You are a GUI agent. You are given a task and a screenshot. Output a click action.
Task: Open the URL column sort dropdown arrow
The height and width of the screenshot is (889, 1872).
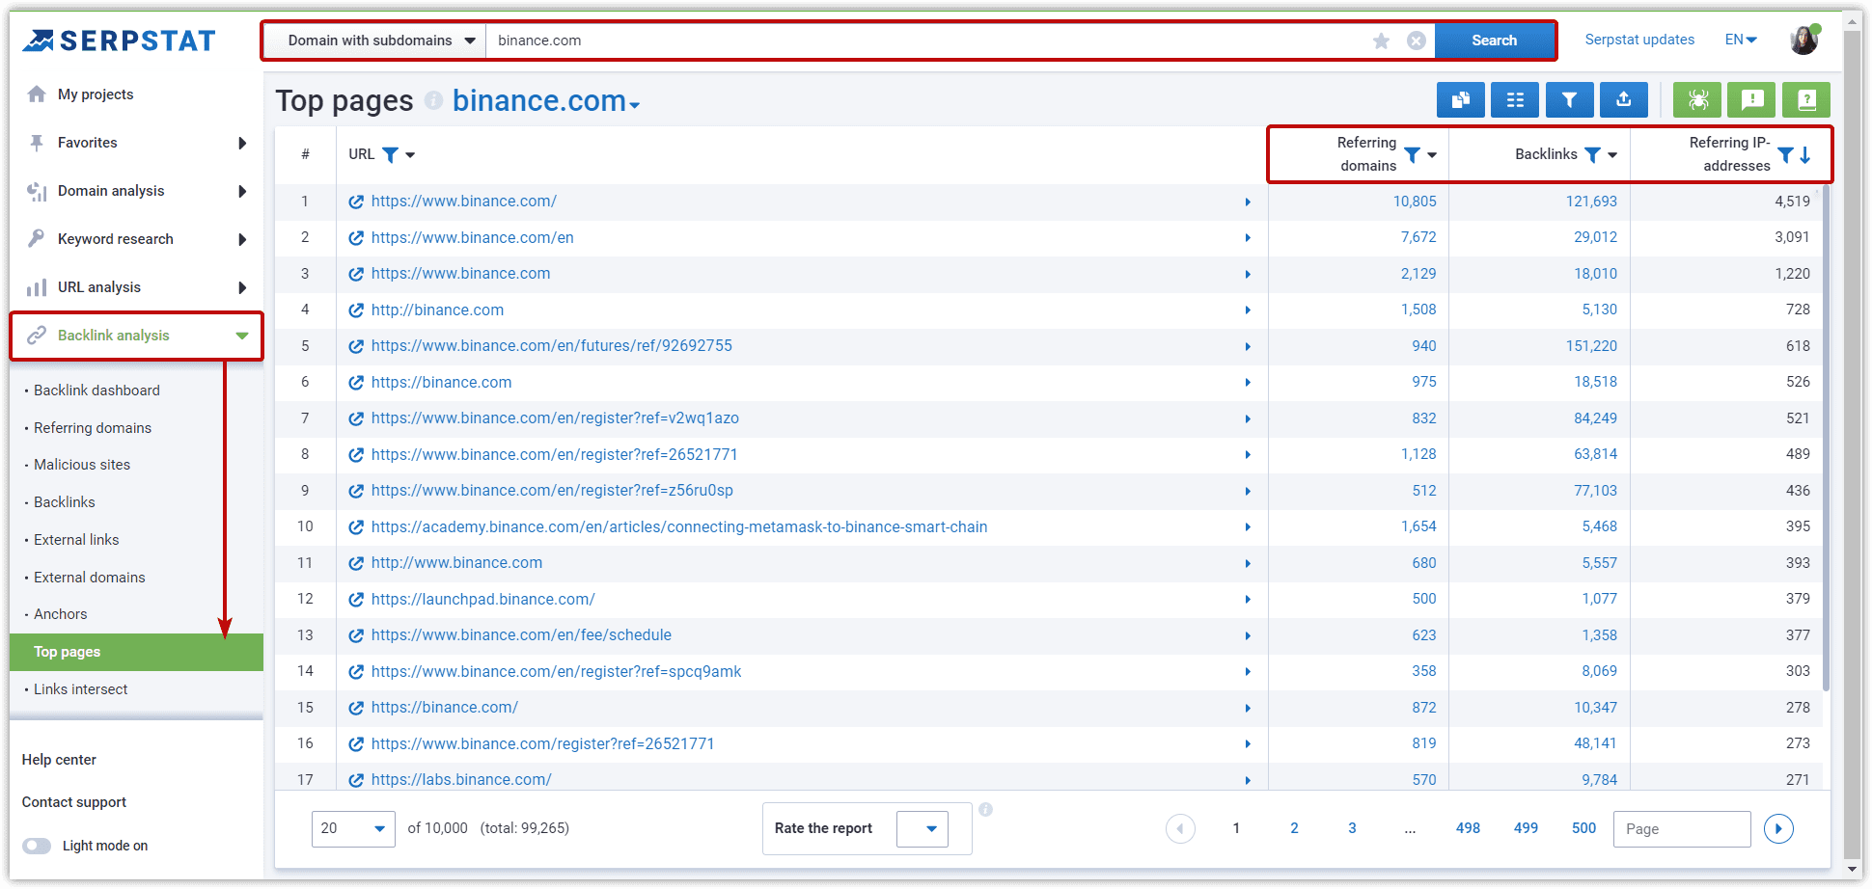(x=410, y=154)
